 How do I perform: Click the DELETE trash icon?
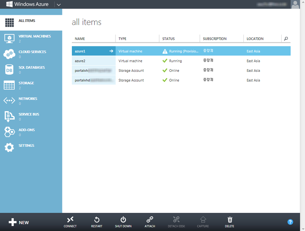pos(230,220)
